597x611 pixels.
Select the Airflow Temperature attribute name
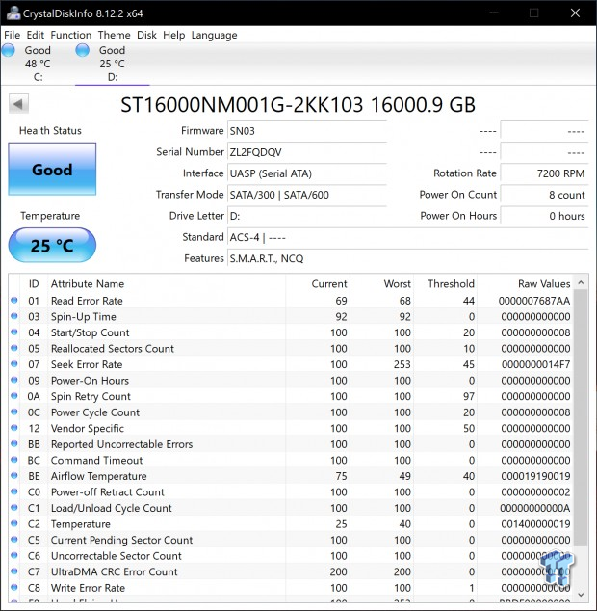click(x=99, y=476)
